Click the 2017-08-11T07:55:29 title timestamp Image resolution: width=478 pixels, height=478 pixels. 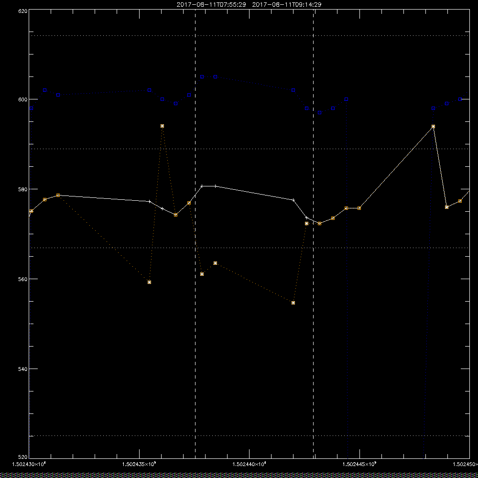pos(211,5)
